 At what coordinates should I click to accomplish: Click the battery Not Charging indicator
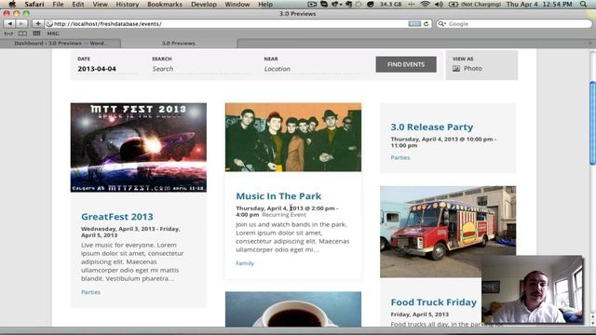coord(475,4)
